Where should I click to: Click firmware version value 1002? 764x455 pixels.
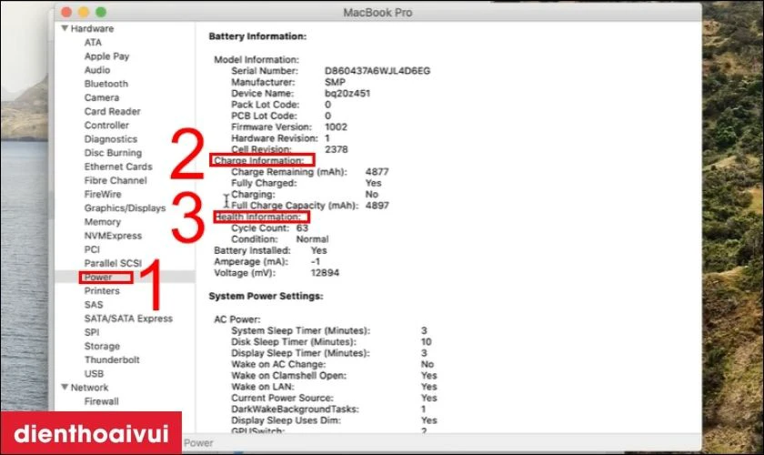tap(336, 126)
